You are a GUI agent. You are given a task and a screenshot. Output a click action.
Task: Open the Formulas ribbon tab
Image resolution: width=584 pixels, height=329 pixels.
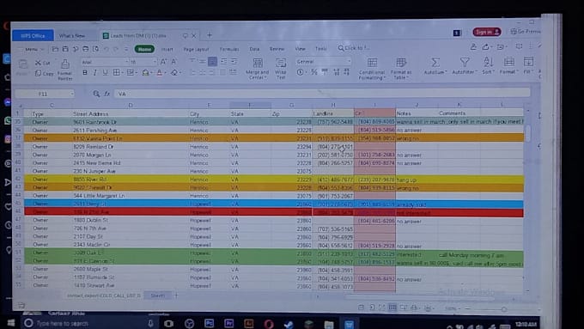229,49
